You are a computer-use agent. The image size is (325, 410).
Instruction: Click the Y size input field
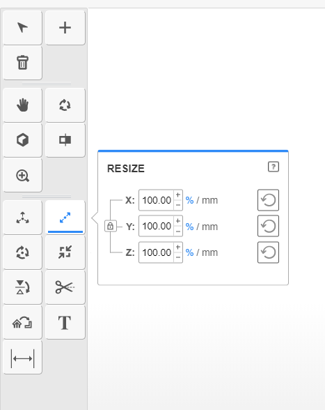tap(157, 226)
